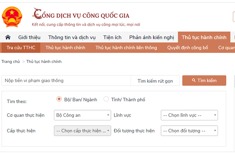
Task: Open the Quyết định công bố tab
Action: [188, 48]
